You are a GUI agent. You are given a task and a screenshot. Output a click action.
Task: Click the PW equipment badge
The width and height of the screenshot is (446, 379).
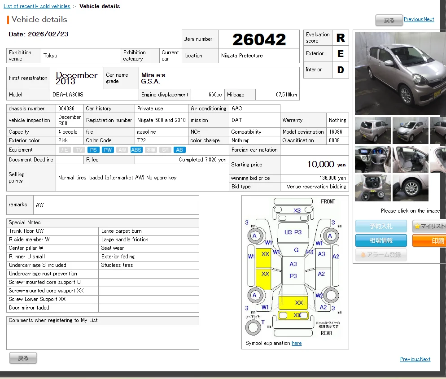pyautogui.click(x=108, y=150)
